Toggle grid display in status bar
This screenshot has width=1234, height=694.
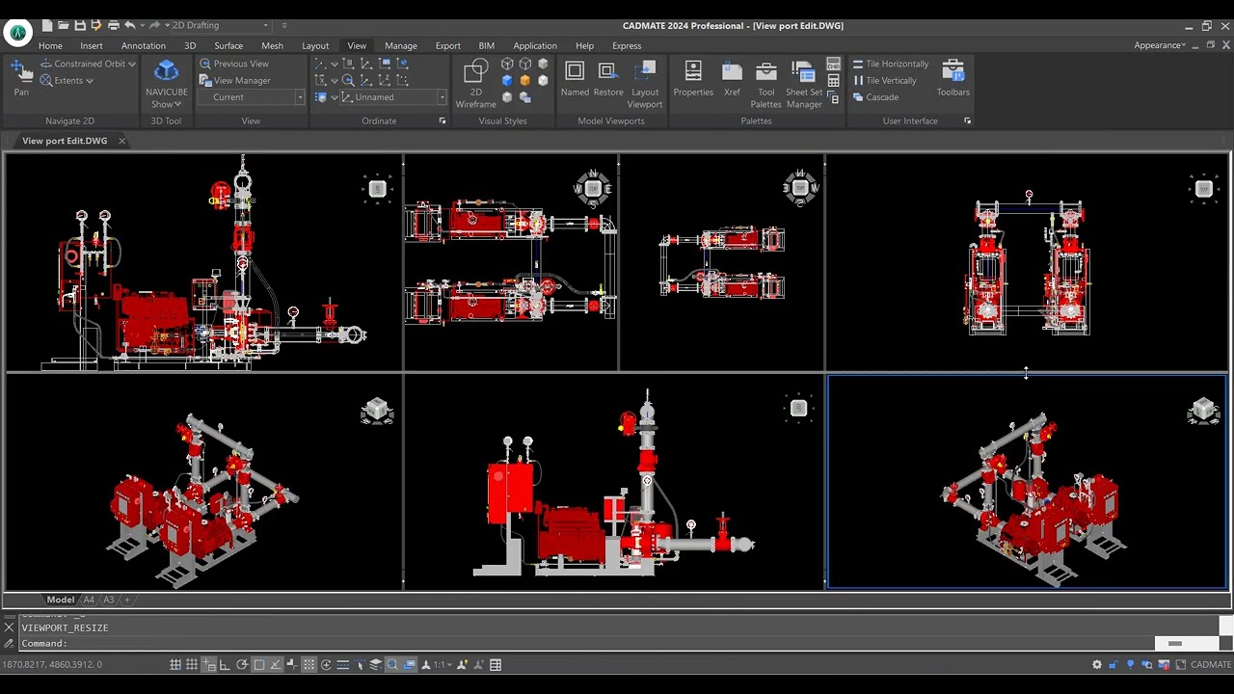pyautogui.click(x=175, y=664)
